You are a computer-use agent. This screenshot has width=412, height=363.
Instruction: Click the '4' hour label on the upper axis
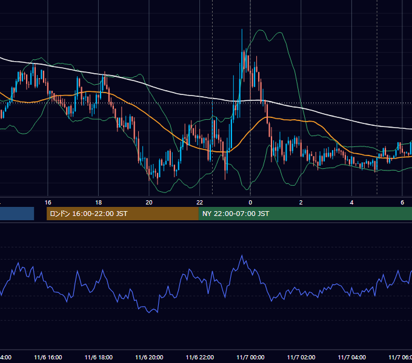click(351, 203)
